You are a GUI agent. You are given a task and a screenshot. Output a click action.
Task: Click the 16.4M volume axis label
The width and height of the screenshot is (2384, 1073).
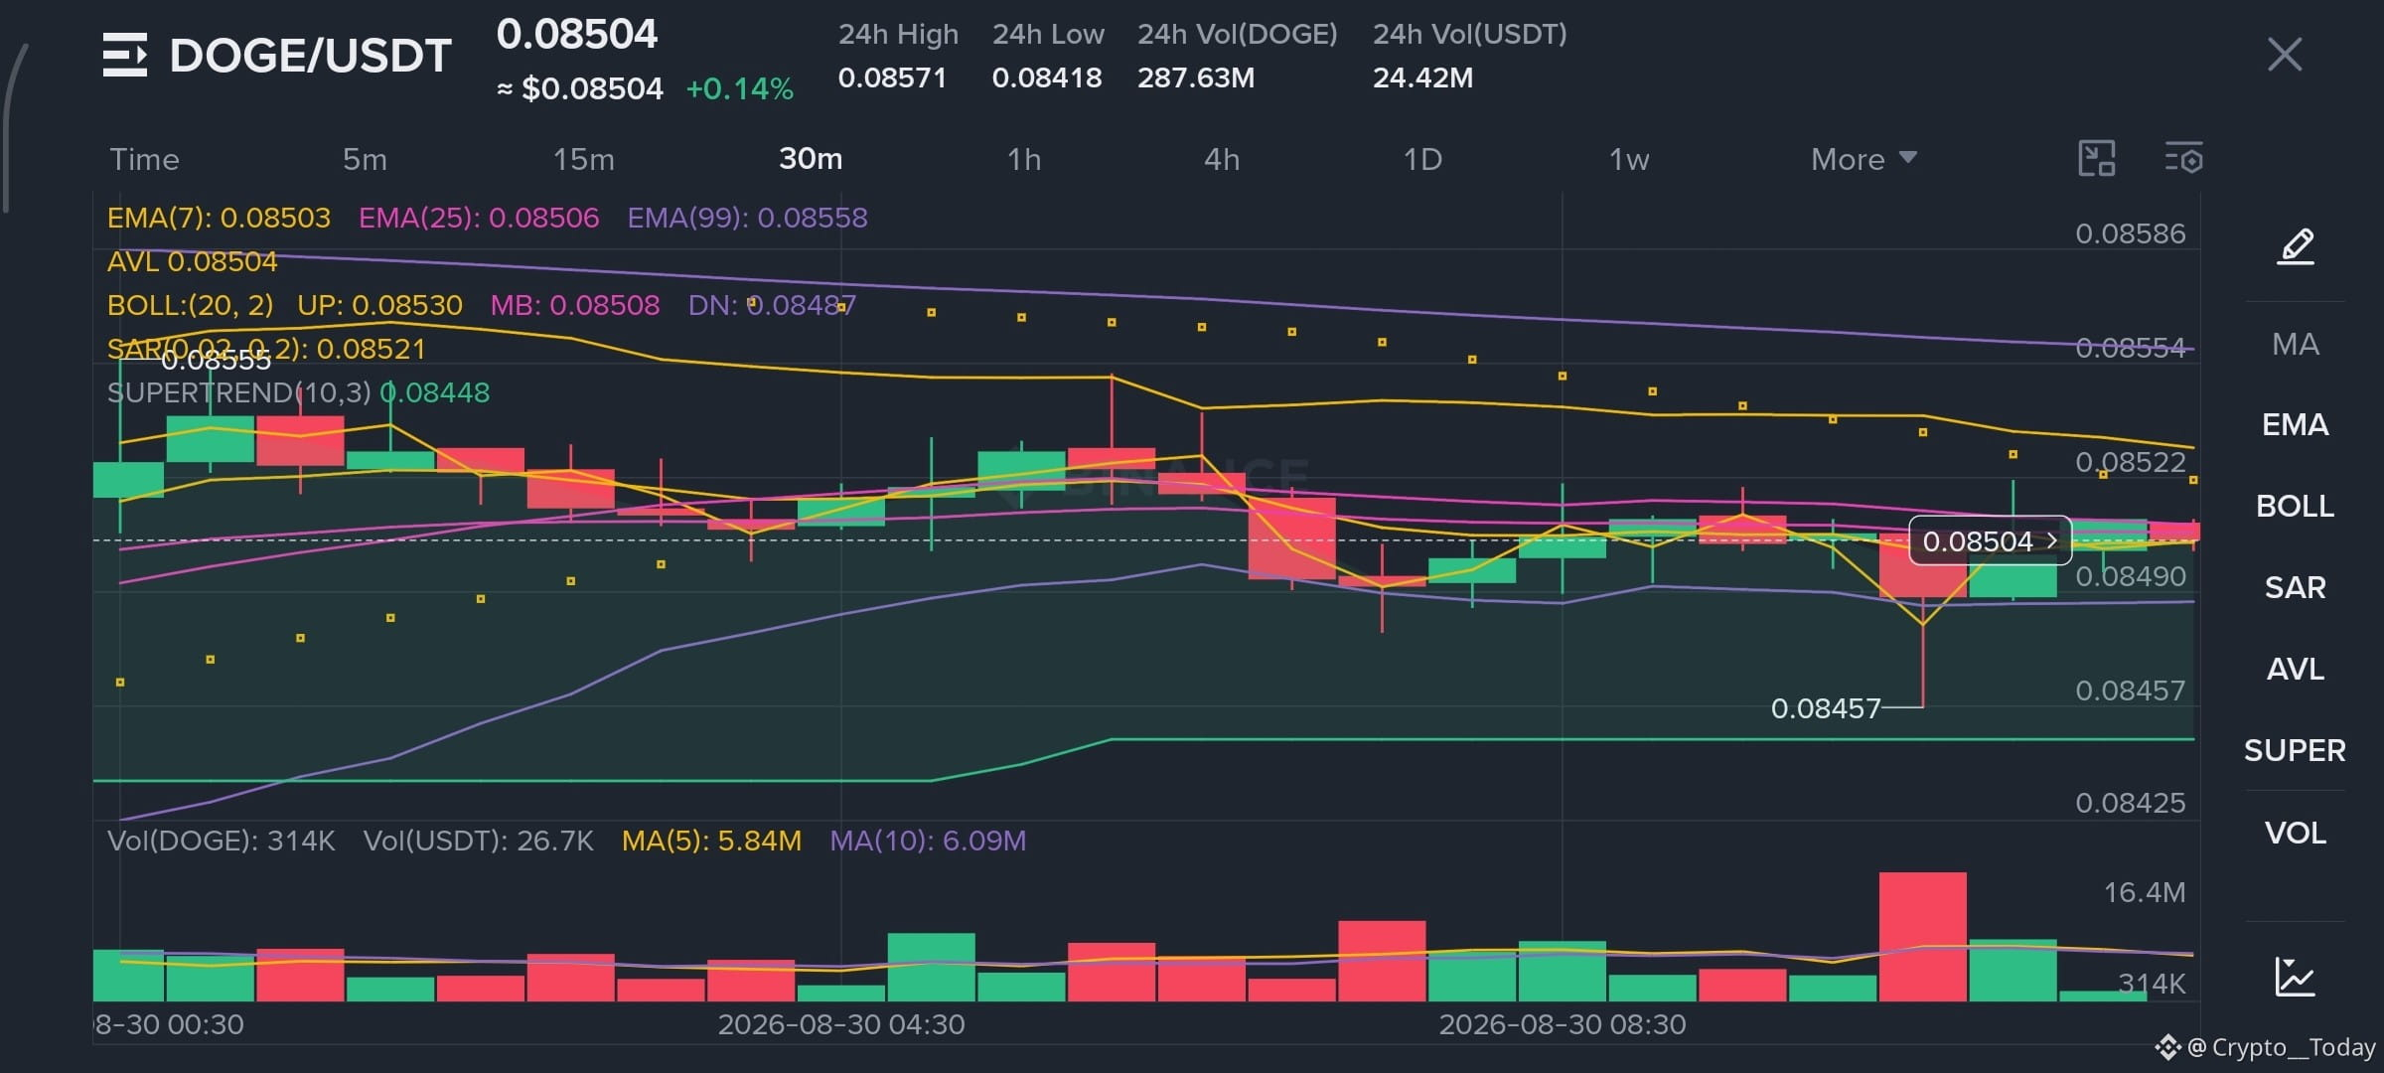2145,892
